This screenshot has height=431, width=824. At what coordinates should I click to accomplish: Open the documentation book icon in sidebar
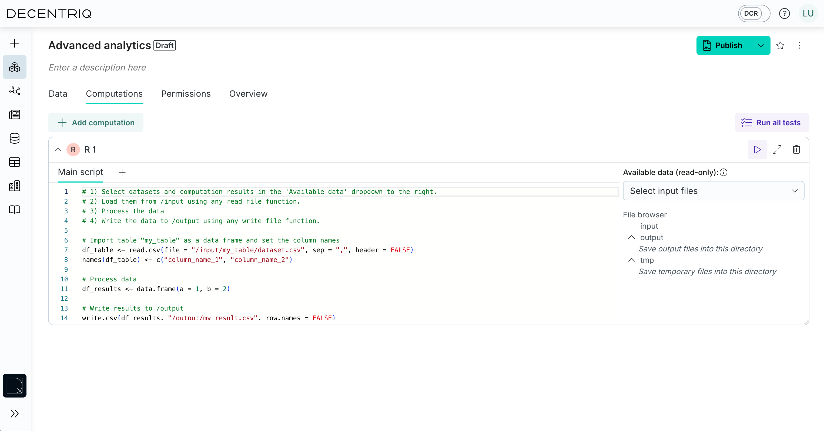(14, 210)
